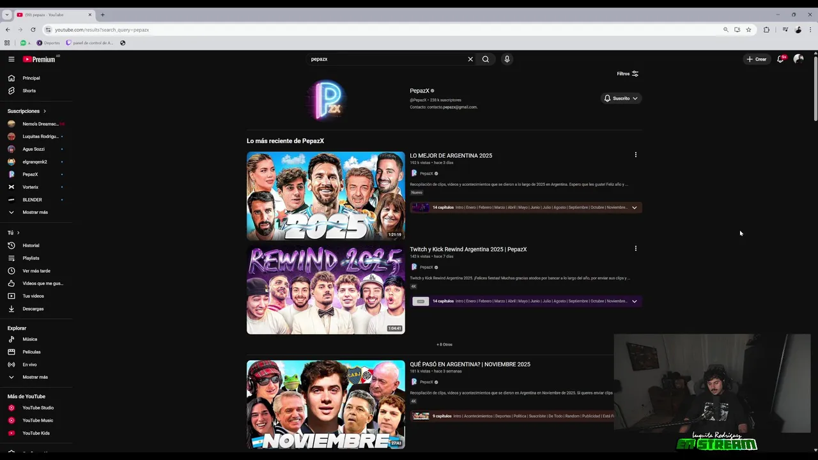Open YouTube Music

point(38,420)
